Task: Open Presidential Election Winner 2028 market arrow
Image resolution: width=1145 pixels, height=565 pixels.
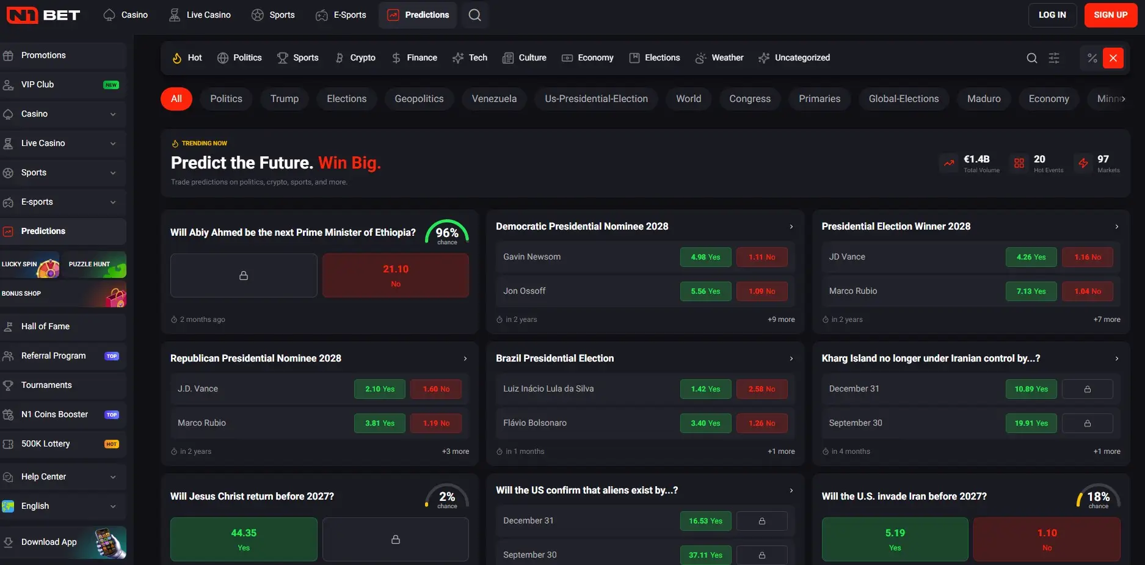Action: (1117, 227)
